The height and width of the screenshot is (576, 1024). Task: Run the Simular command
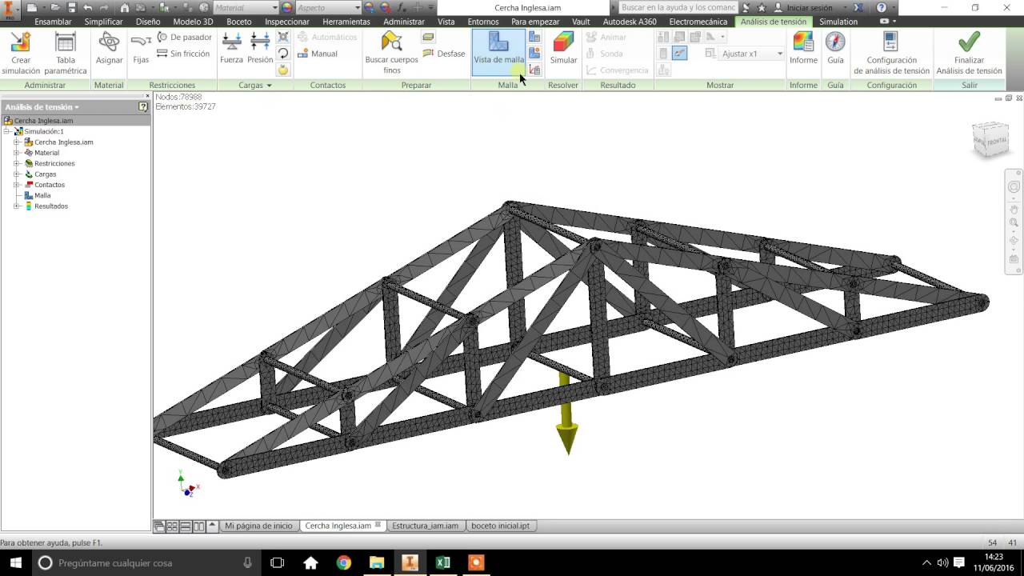click(563, 50)
